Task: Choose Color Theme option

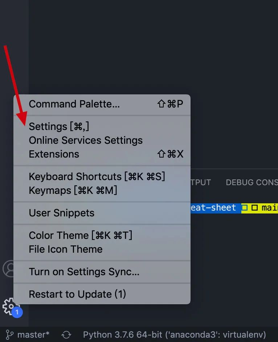Action: click(x=102, y=236)
